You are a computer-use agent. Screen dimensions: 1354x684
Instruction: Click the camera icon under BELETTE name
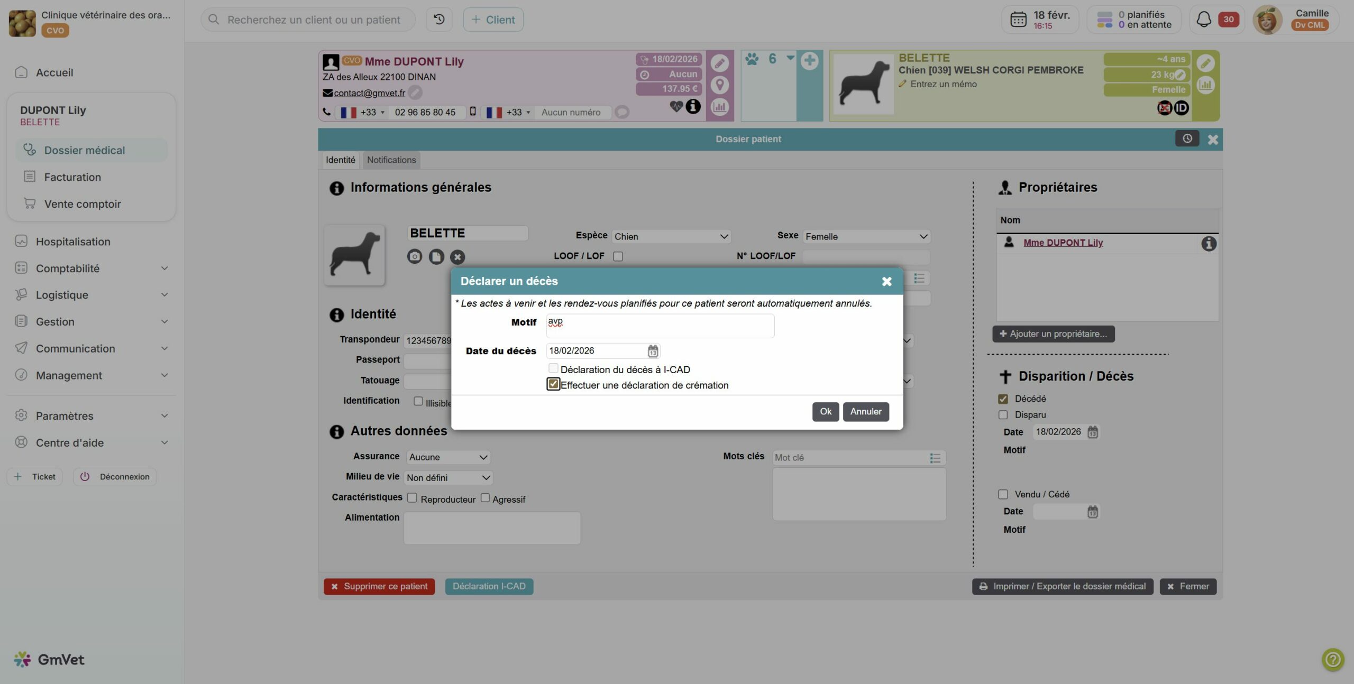point(415,256)
